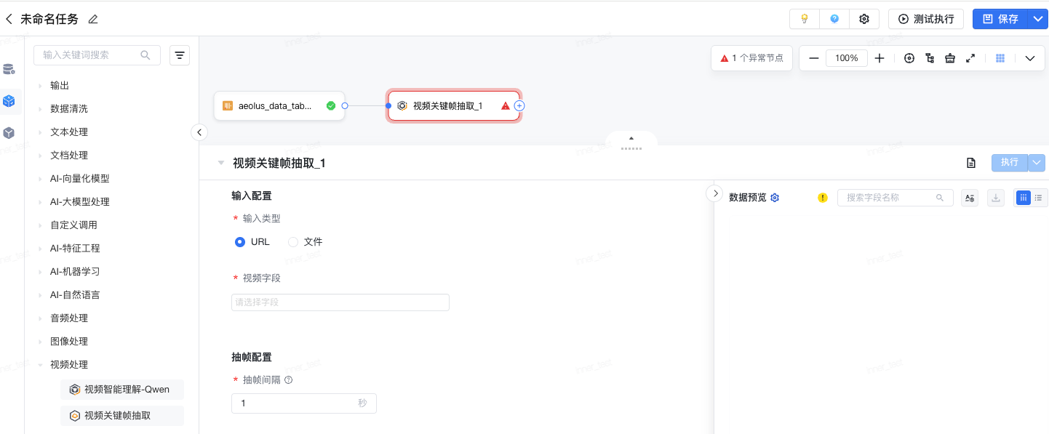
Task: Click the 1 个异常节点 warning button
Action: coord(751,58)
